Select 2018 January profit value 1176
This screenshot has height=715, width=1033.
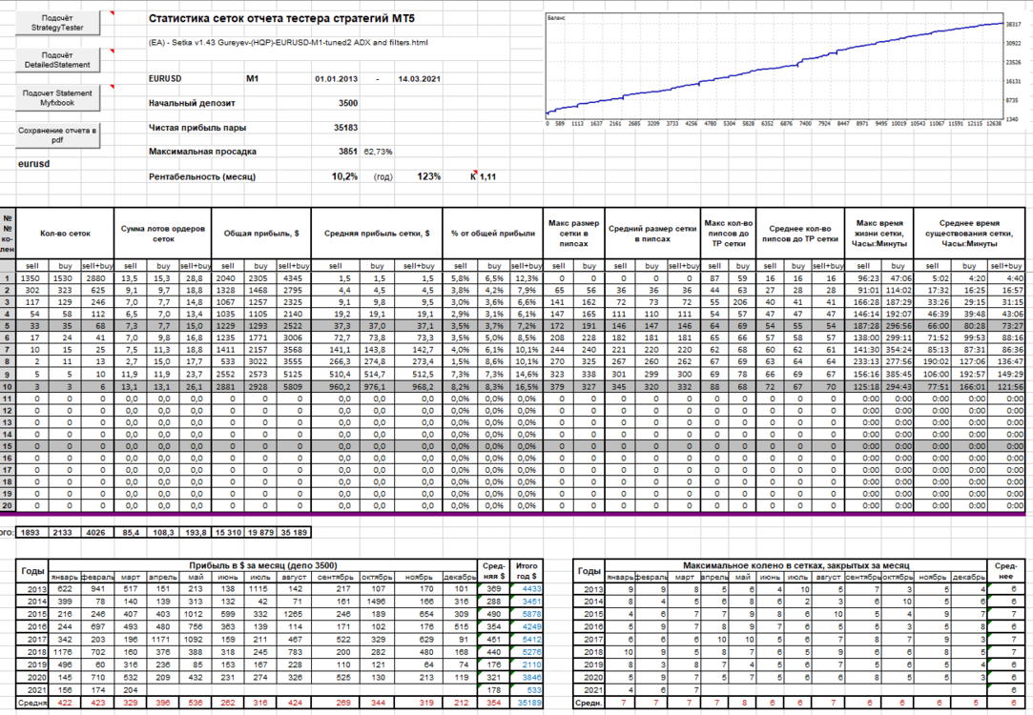64,652
